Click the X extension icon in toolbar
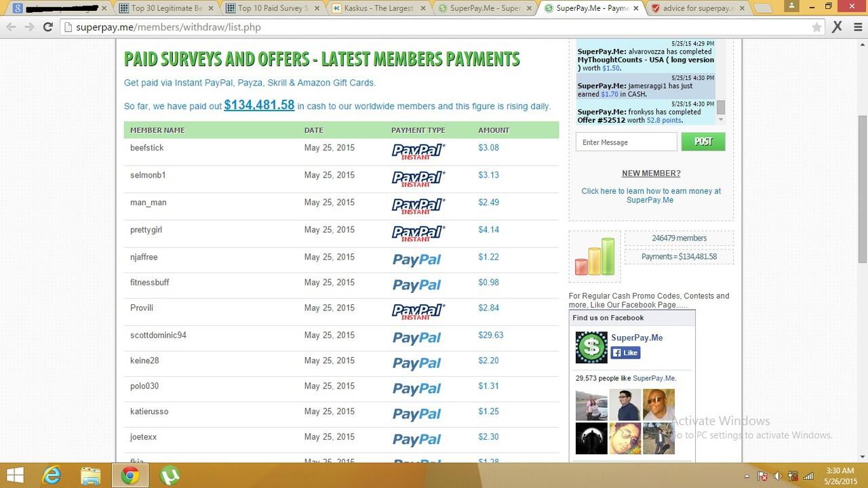 tap(837, 27)
